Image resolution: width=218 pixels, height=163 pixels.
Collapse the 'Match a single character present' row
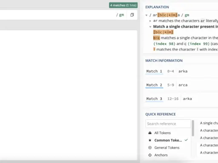pyautogui.click(x=150, y=27)
